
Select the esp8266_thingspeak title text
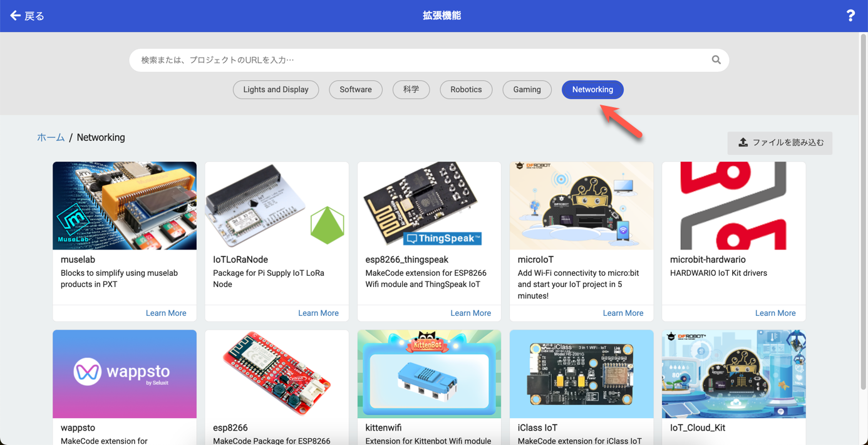pos(406,259)
